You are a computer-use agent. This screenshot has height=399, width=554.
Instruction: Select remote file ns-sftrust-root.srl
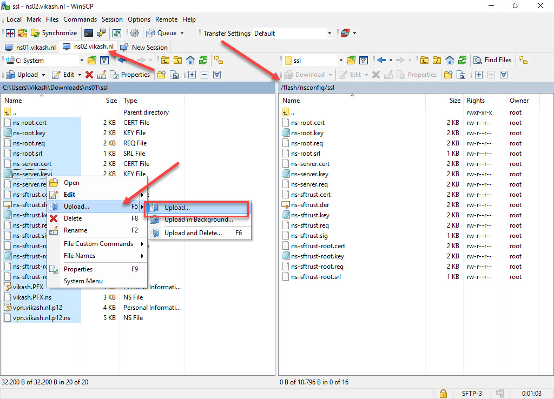(316, 277)
